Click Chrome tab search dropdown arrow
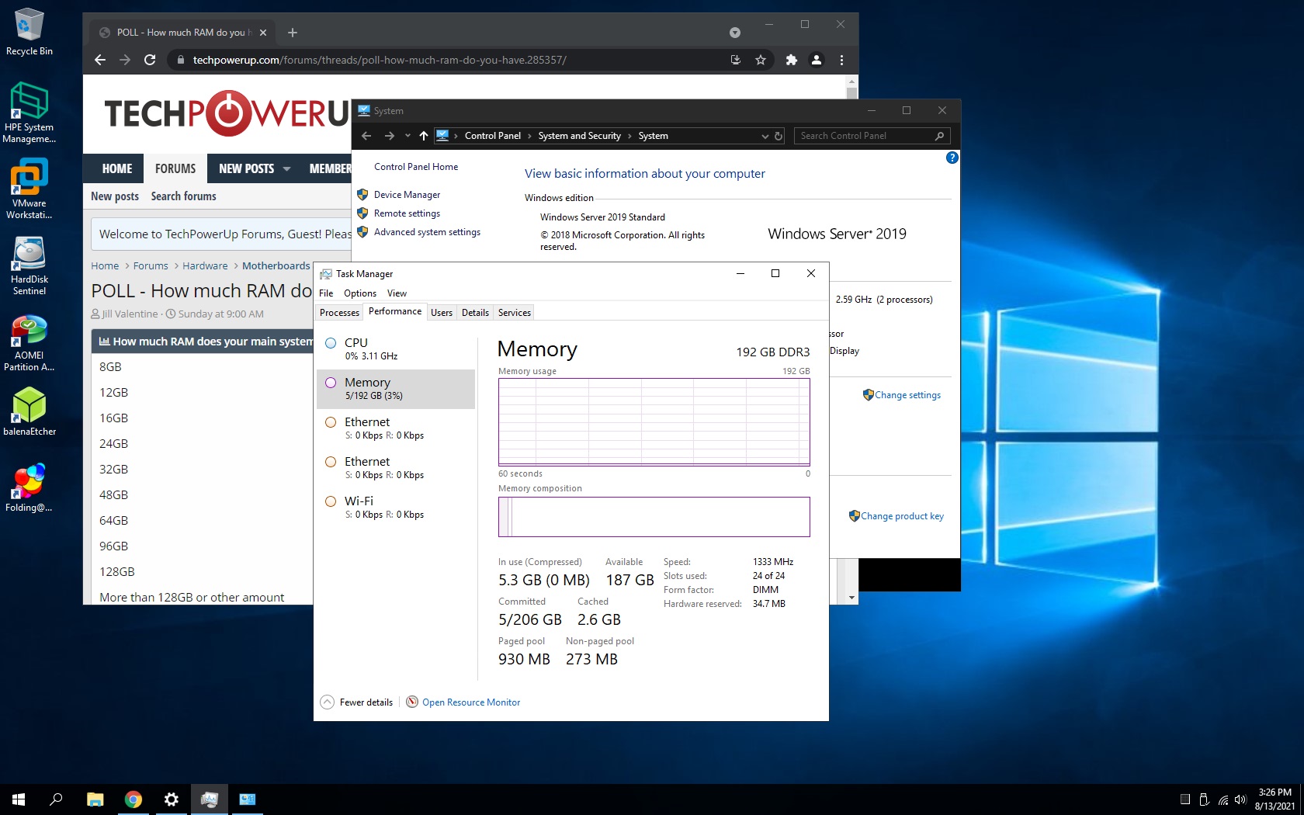This screenshot has width=1304, height=815. (735, 33)
